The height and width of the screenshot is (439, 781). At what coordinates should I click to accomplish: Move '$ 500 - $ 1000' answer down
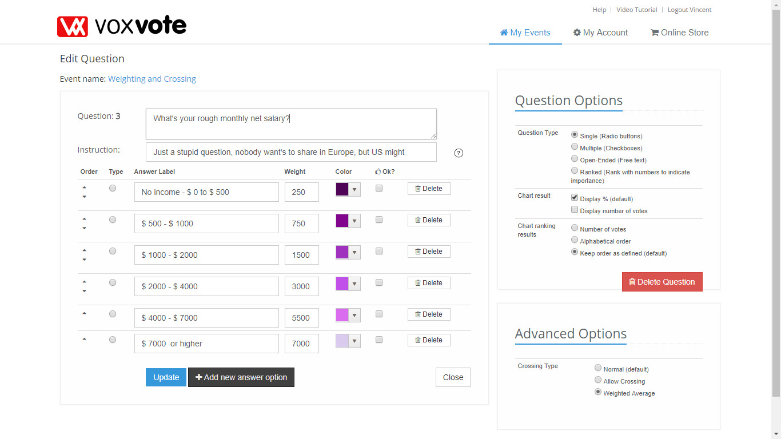(85, 228)
